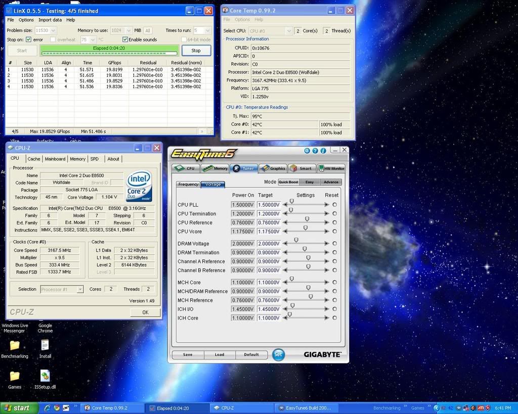Click the EasyTune6 live update globe icon
Screen dimensions: 518x414
pyautogui.click(x=307, y=151)
